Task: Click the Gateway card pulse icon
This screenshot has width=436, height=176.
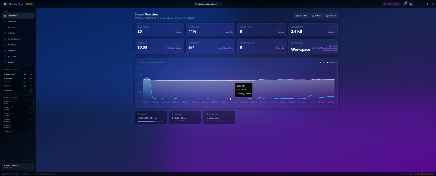Action: click(x=173, y=114)
